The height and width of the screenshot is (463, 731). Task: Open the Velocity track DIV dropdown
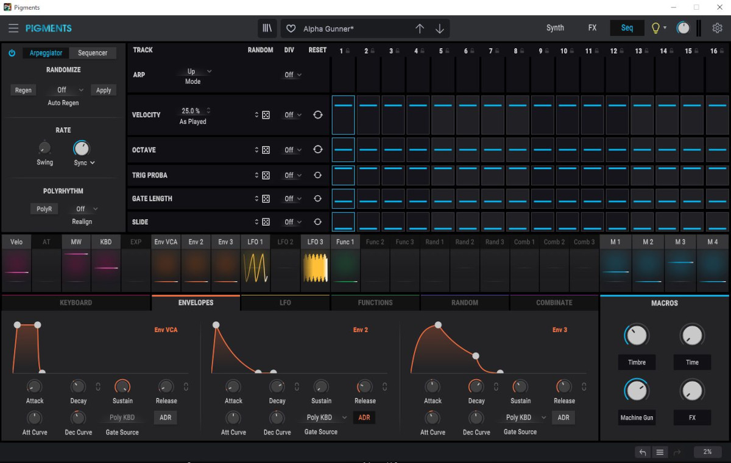pos(292,115)
